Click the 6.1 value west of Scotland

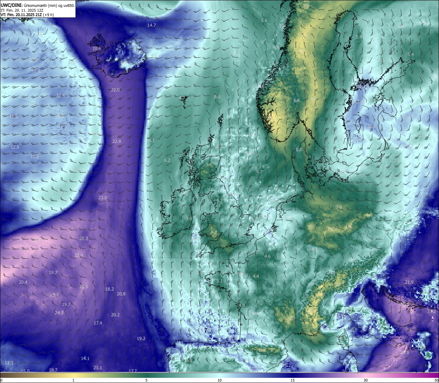(x=152, y=140)
